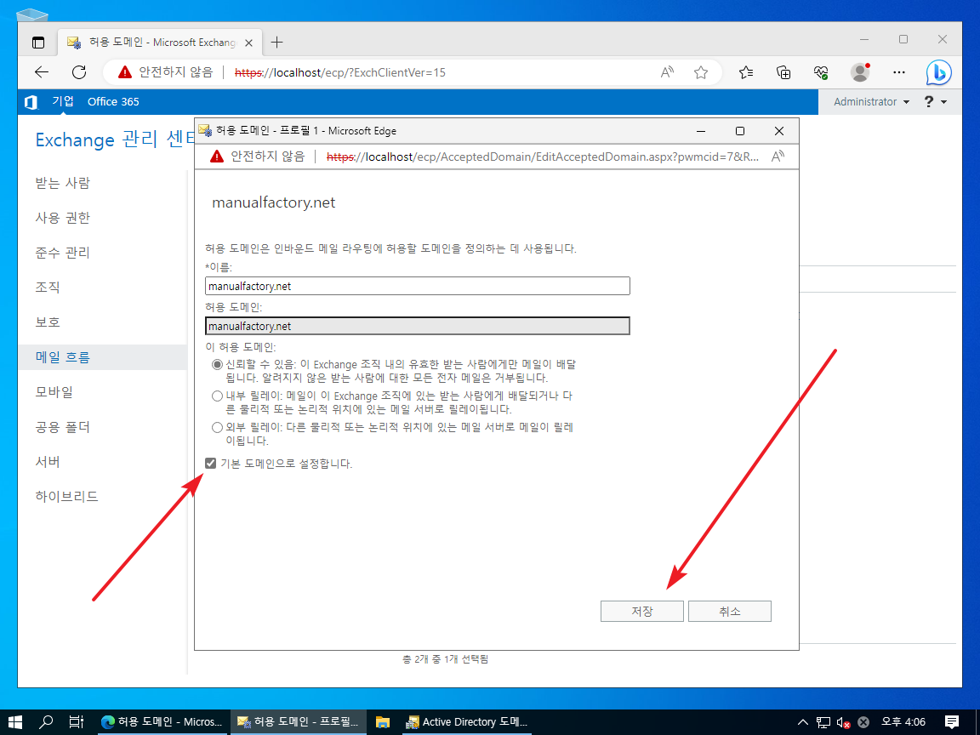Refresh the Exchange admin page
Image resolution: width=980 pixels, height=735 pixels.
[x=79, y=72]
